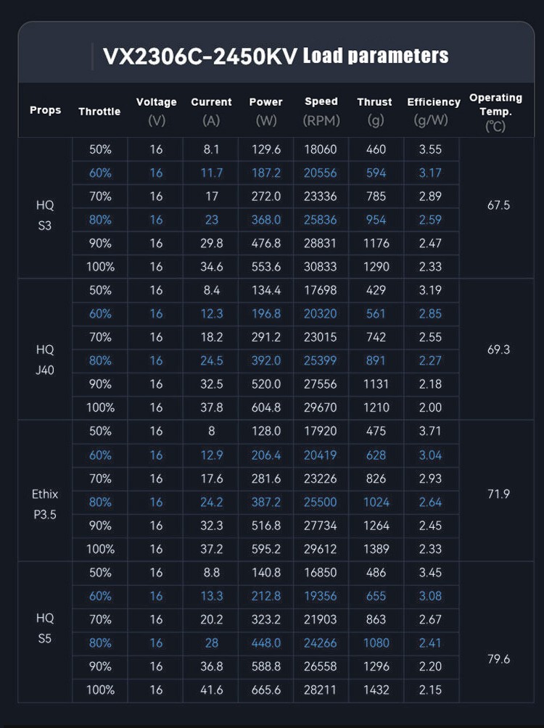Click the Ethix P3.5 prop label
544x728 pixels.
[x=45, y=504]
